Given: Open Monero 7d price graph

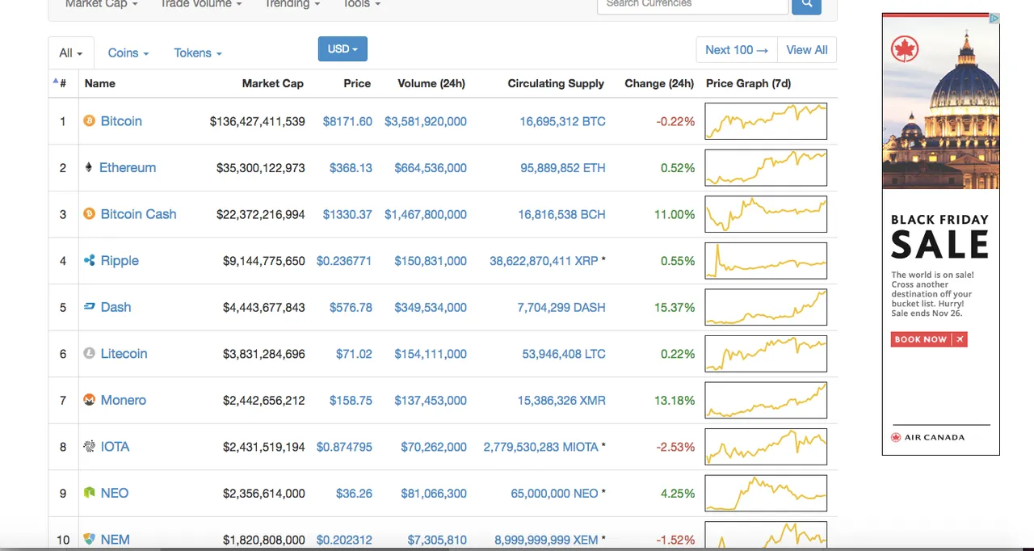Looking at the screenshot, I should (766, 400).
